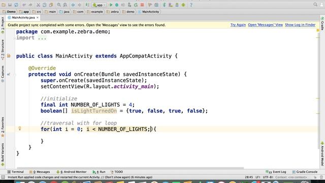The height and width of the screenshot is (183, 325).
Task: Open the app run configuration dropdown
Action: (x=100, y=5)
